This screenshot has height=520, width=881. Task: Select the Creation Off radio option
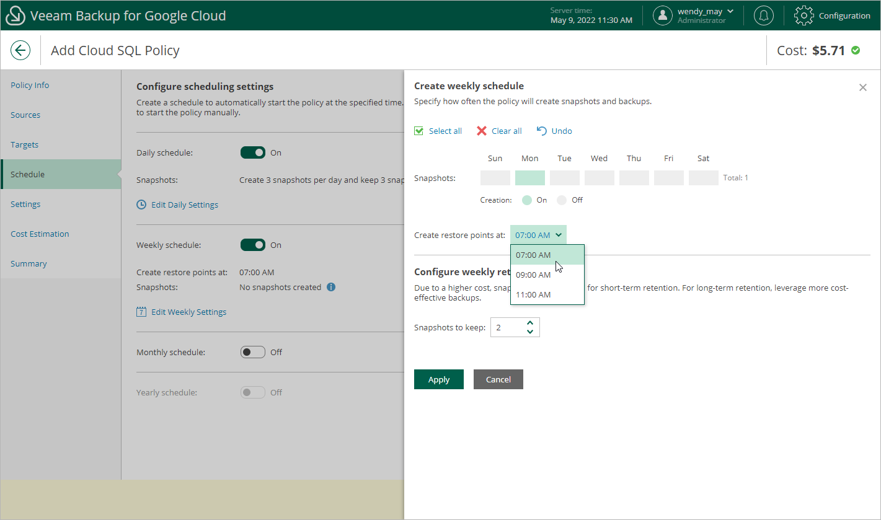click(x=562, y=200)
